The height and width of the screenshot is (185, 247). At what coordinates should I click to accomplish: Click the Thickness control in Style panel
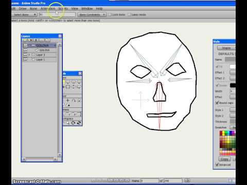(x=233, y=121)
